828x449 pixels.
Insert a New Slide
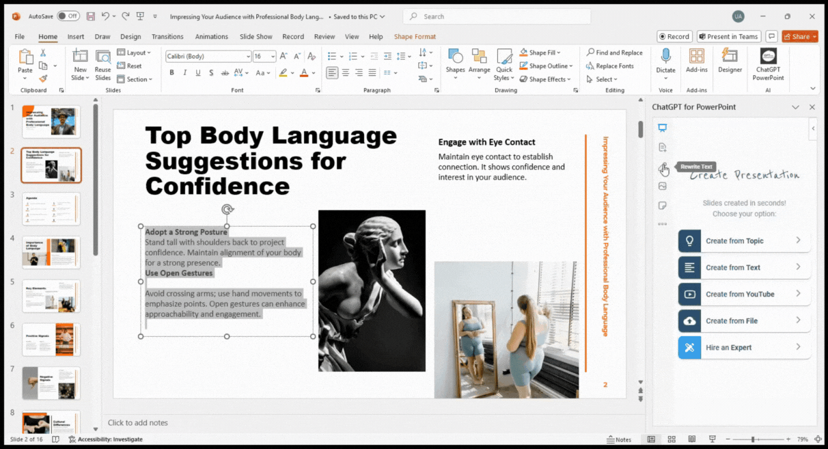point(80,65)
